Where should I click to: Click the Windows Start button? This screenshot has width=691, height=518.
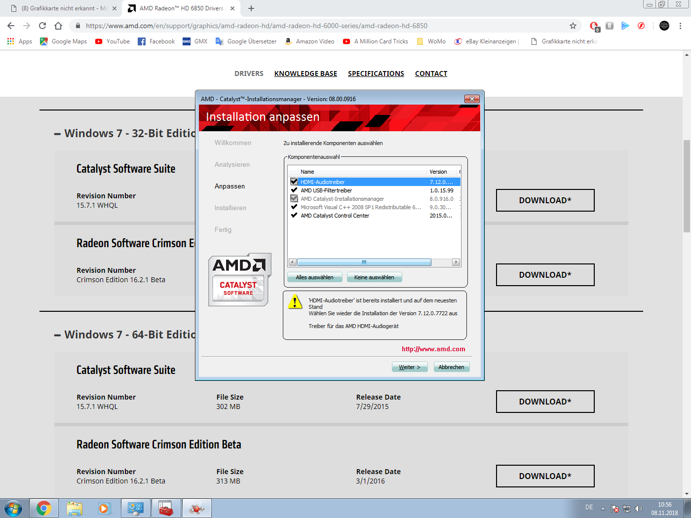pyautogui.click(x=13, y=508)
